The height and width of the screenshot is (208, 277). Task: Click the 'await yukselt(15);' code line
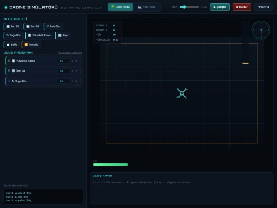click(19, 193)
